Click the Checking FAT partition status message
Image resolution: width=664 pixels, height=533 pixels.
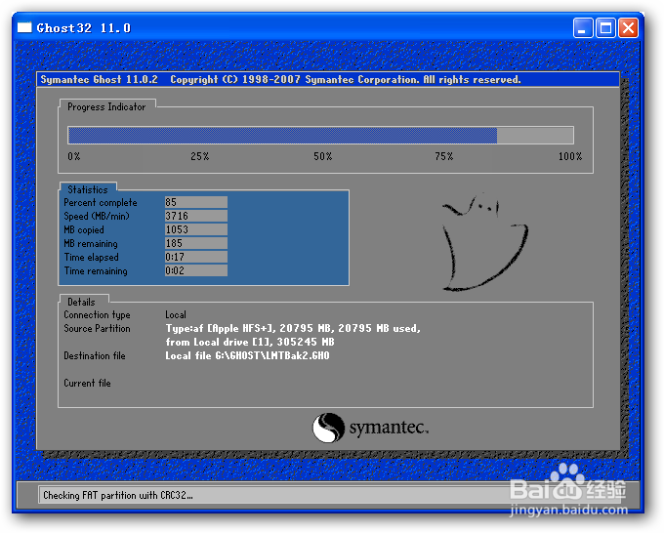click(118, 495)
